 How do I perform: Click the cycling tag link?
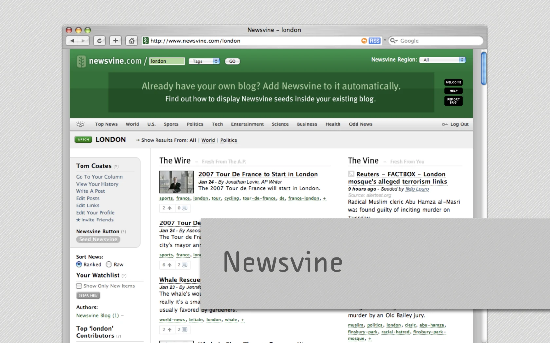click(x=231, y=198)
